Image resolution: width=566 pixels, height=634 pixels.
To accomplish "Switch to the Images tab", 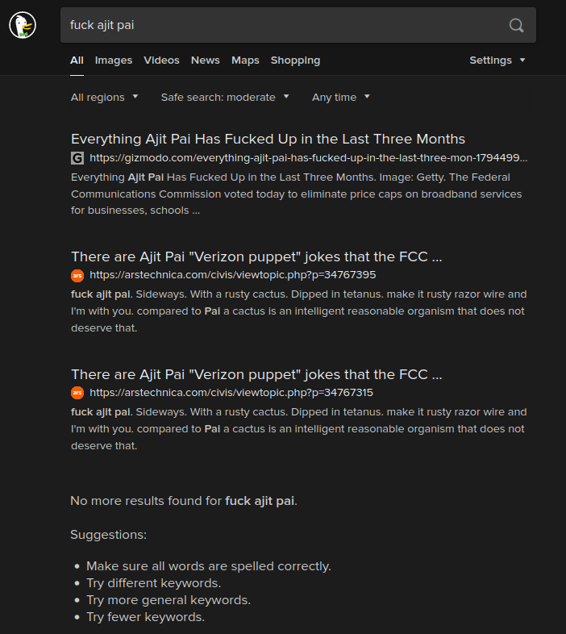I will [x=114, y=60].
